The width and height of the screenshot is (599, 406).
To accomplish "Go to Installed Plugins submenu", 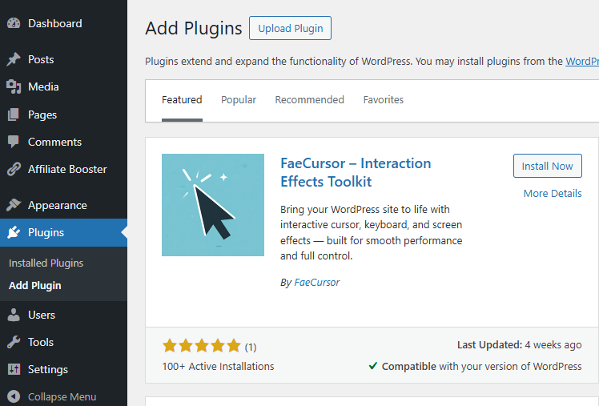I will point(46,263).
